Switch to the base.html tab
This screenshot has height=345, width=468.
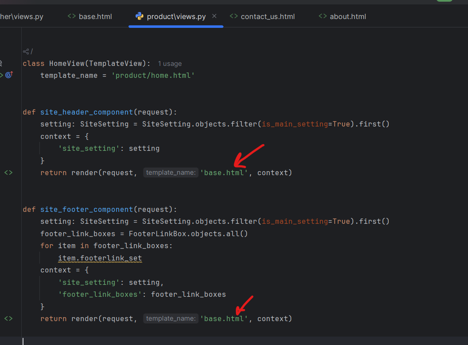[x=95, y=16]
